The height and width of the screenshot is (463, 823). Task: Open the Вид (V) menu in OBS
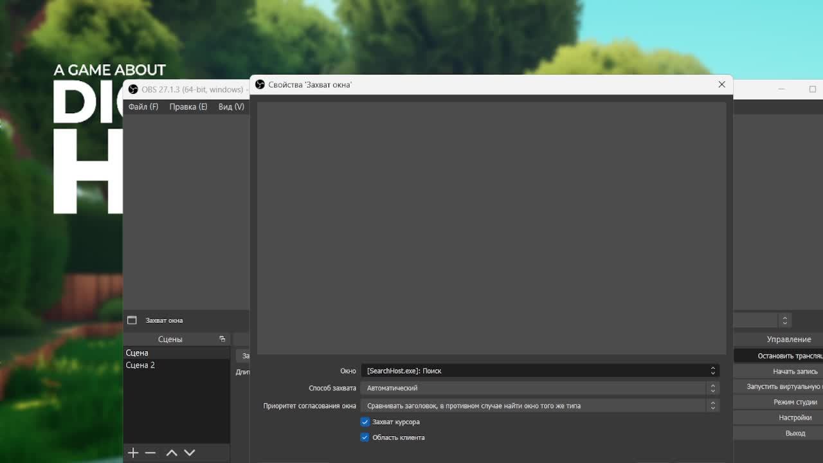pos(231,107)
